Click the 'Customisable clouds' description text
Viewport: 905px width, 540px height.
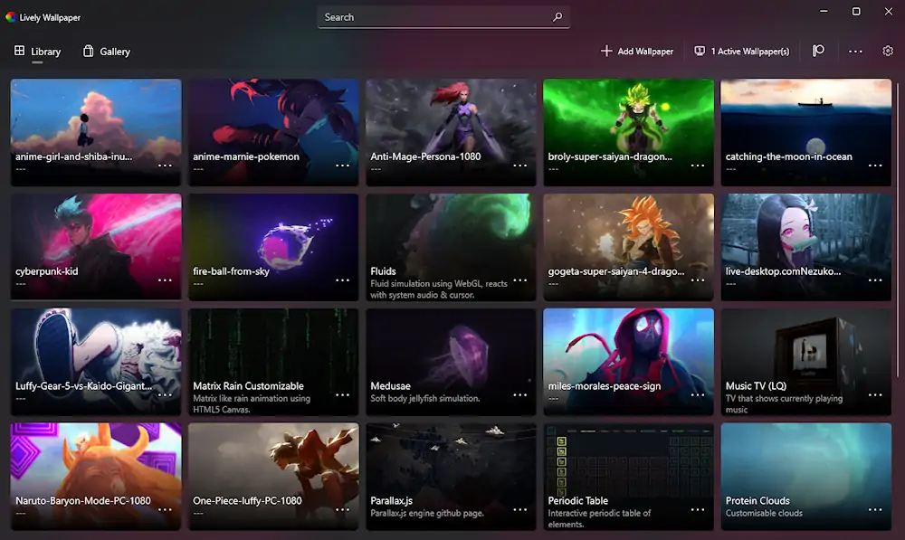coord(764,514)
